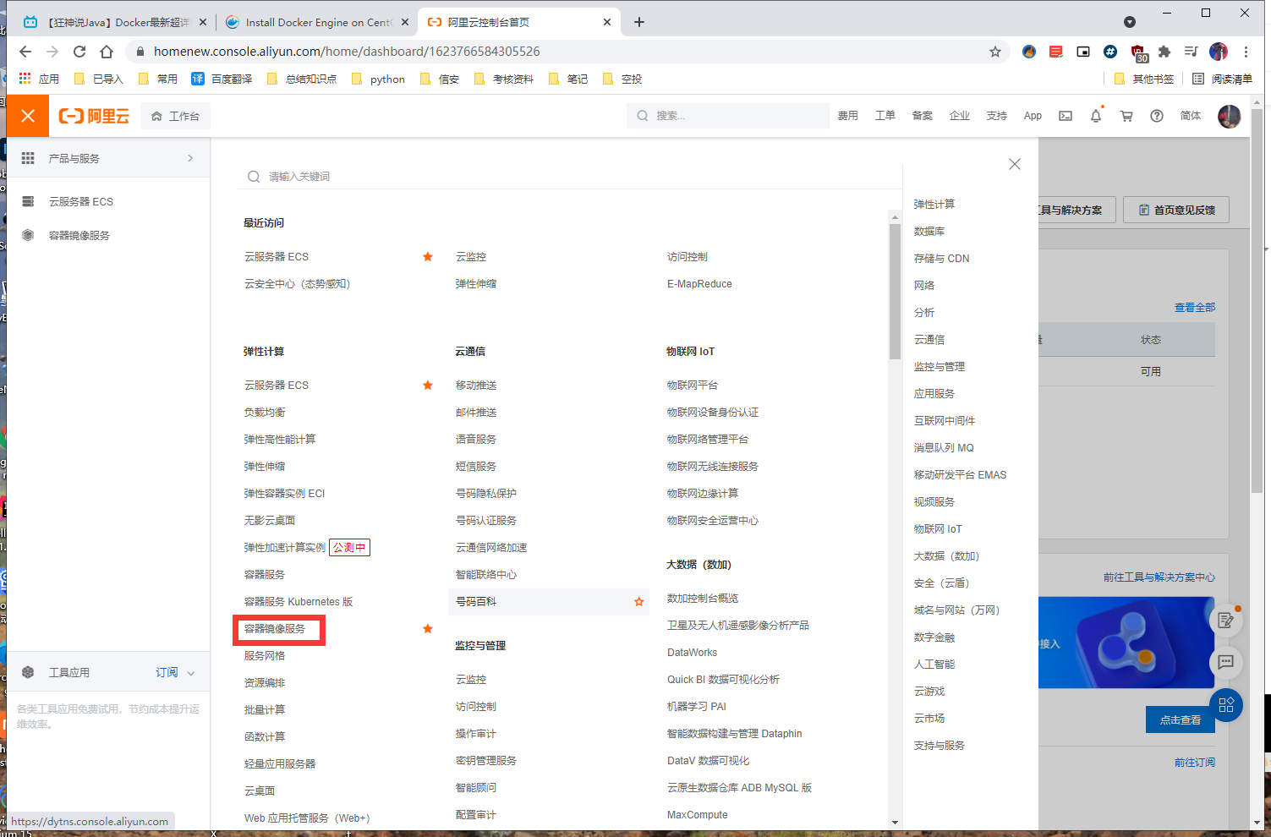
Task: Bookmark this page with star icon
Action: click(x=995, y=52)
